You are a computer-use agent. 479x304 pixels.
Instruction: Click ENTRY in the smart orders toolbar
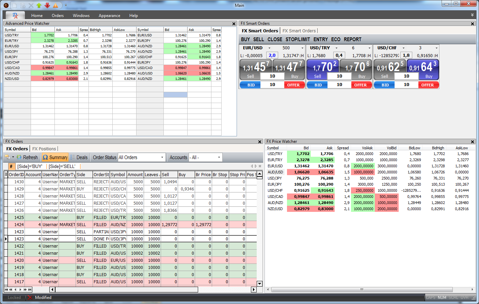pyautogui.click(x=320, y=39)
